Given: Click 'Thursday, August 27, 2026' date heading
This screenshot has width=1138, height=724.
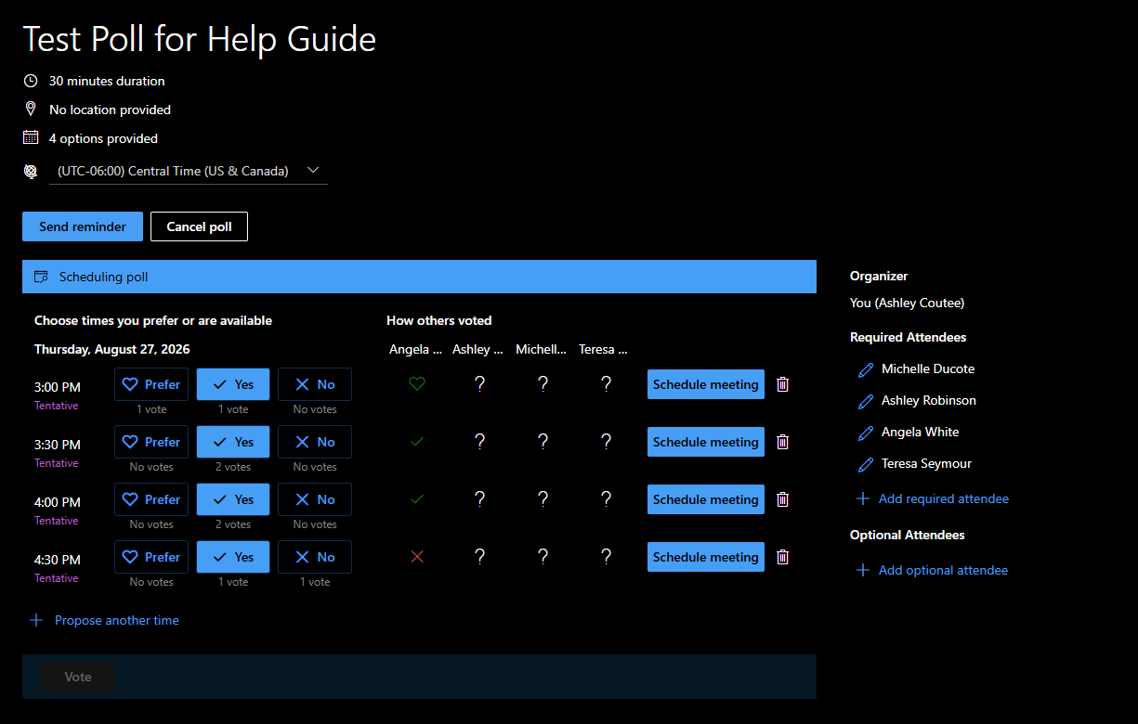Looking at the screenshot, I should click(x=112, y=349).
